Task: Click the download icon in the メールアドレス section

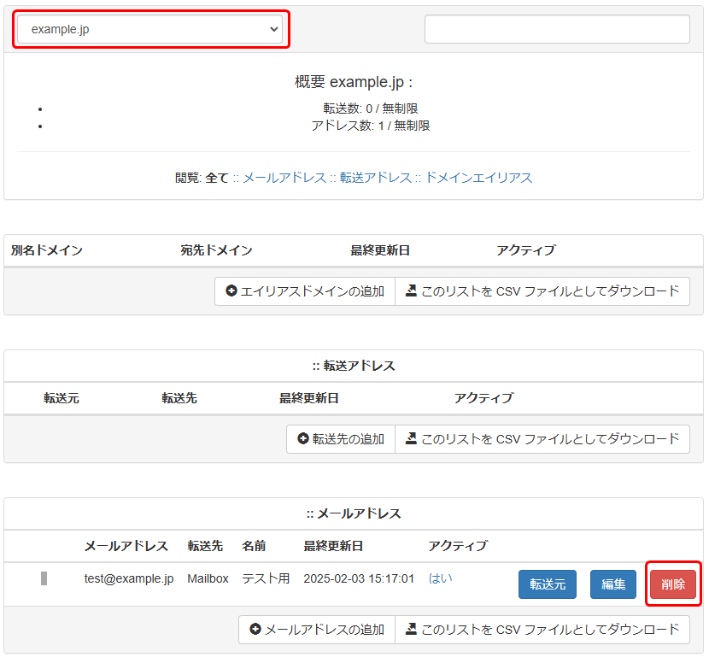Action: tap(411, 629)
